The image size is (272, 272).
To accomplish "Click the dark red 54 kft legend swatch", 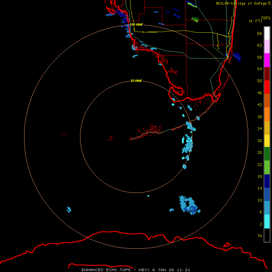I will (267, 73).
